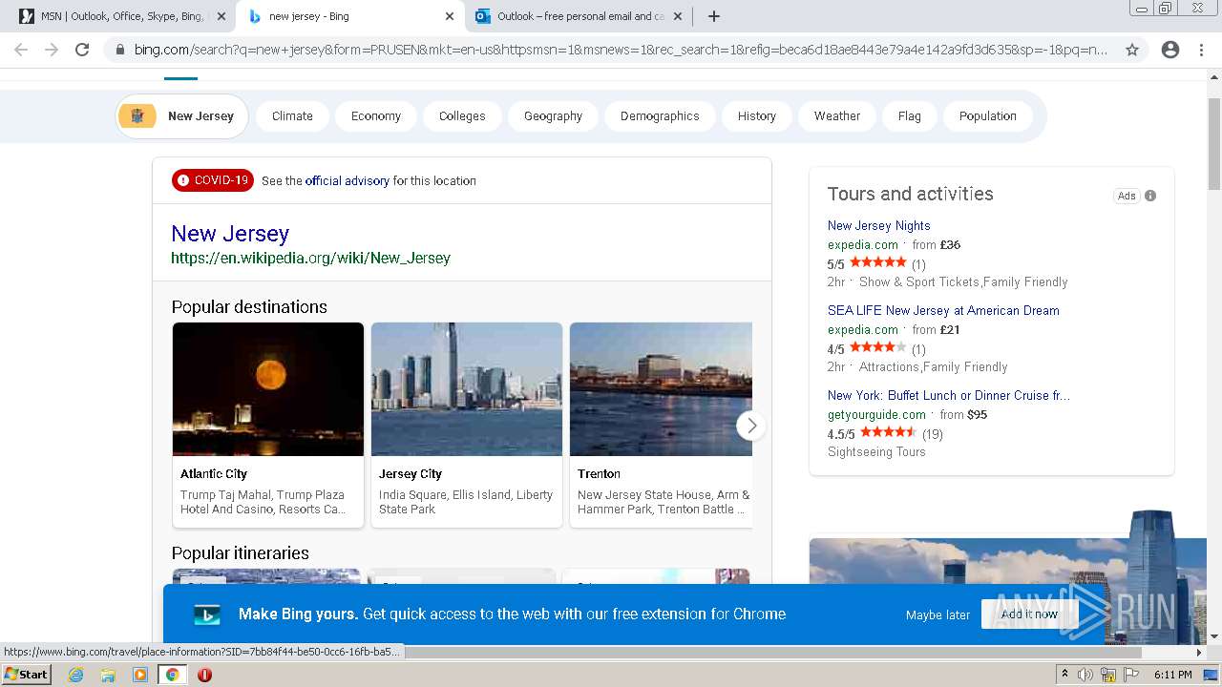The image size is (1222, 687).
Task: Open the Atlantic City destination photo
Action: click(268, 389)
